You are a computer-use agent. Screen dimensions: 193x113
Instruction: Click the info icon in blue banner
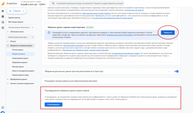(49, 33)
